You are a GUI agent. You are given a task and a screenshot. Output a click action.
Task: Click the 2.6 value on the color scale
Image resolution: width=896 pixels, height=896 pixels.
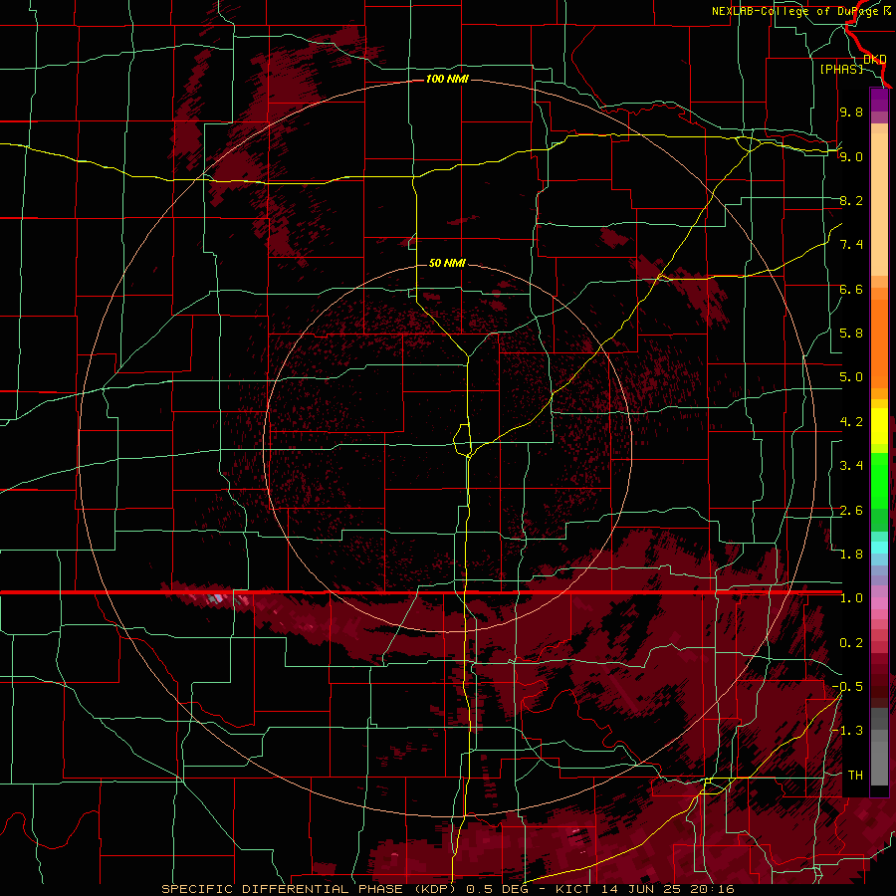pos(851,511)
